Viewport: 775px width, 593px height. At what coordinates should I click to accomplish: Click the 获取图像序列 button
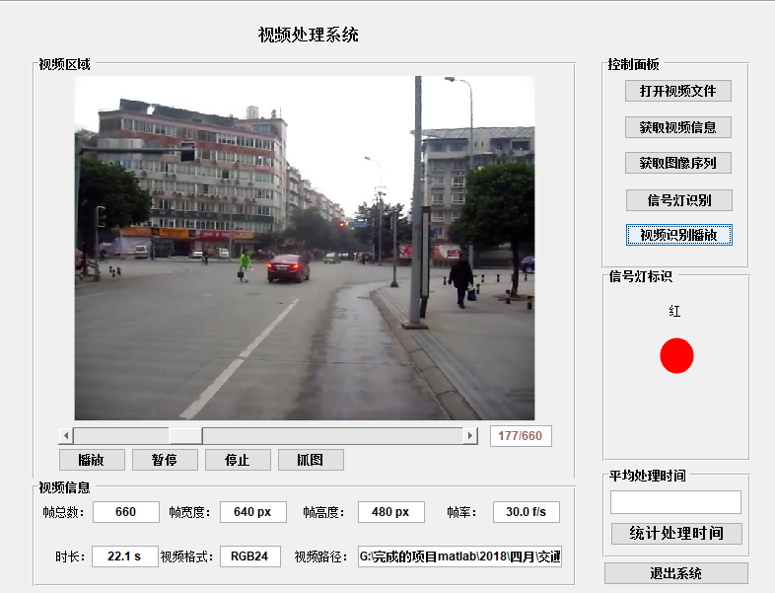pyautogui.click(x=678, y=163)
